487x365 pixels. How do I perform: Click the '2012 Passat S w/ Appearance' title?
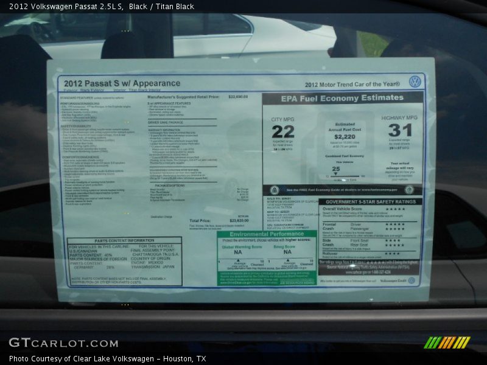pyautogui.click(x=122, y=83)
